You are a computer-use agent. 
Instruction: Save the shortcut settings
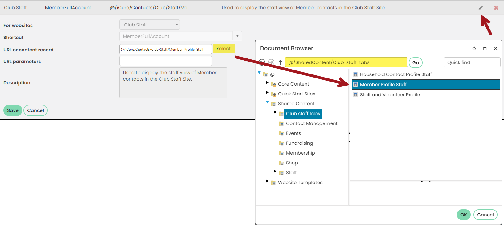tap(13, 110)
